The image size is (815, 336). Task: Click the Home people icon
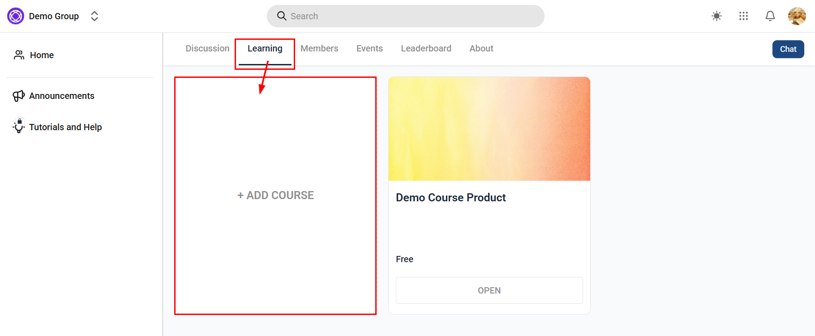pyautogui.click(x=19, y=55)
